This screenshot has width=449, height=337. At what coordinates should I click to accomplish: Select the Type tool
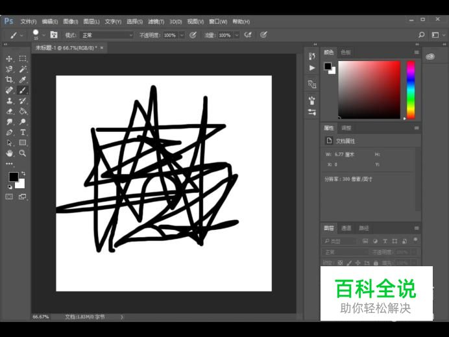(23, 132)
